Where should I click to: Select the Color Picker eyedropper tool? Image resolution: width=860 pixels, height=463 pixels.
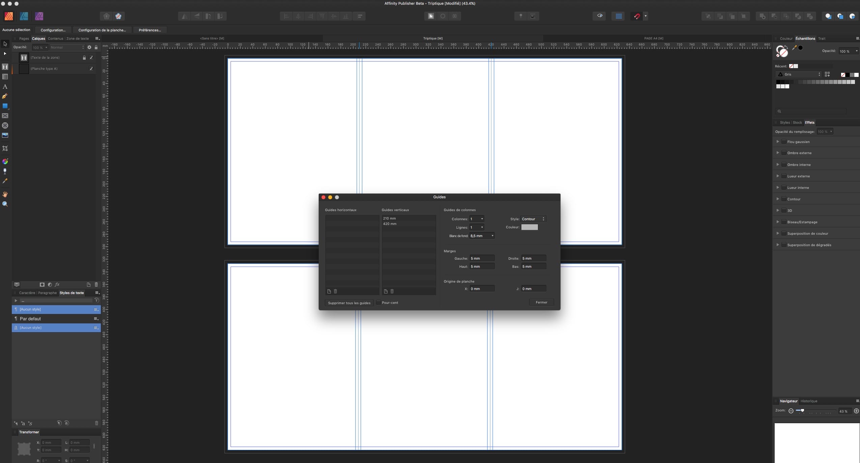pyautogui.click(x=5, y=181)
